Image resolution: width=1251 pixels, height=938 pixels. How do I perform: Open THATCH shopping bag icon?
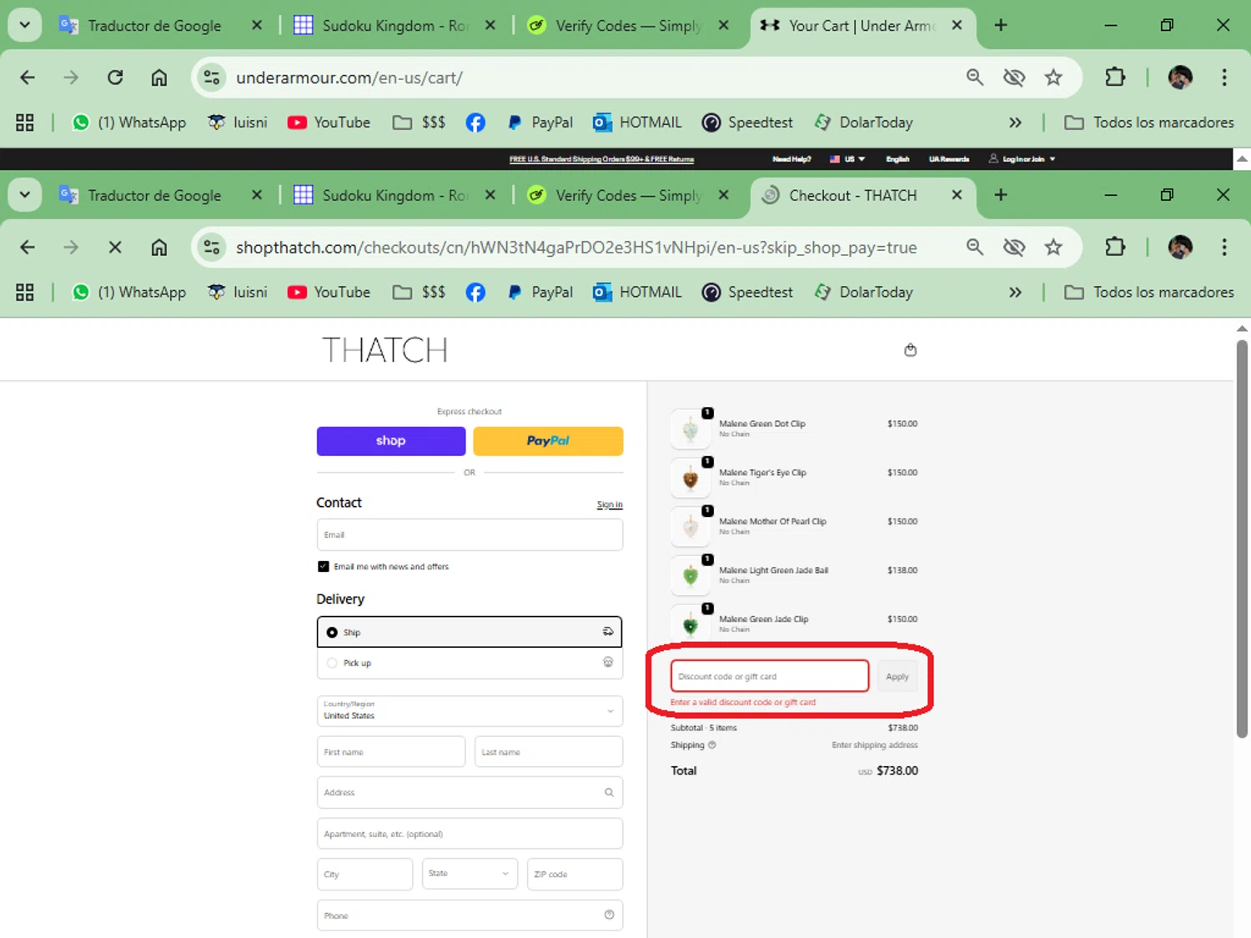coord(911,350)
